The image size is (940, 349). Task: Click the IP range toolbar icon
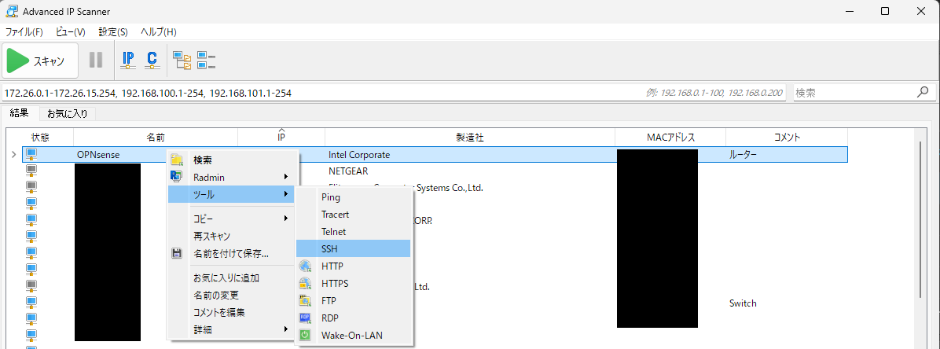[x=128, y=60]
